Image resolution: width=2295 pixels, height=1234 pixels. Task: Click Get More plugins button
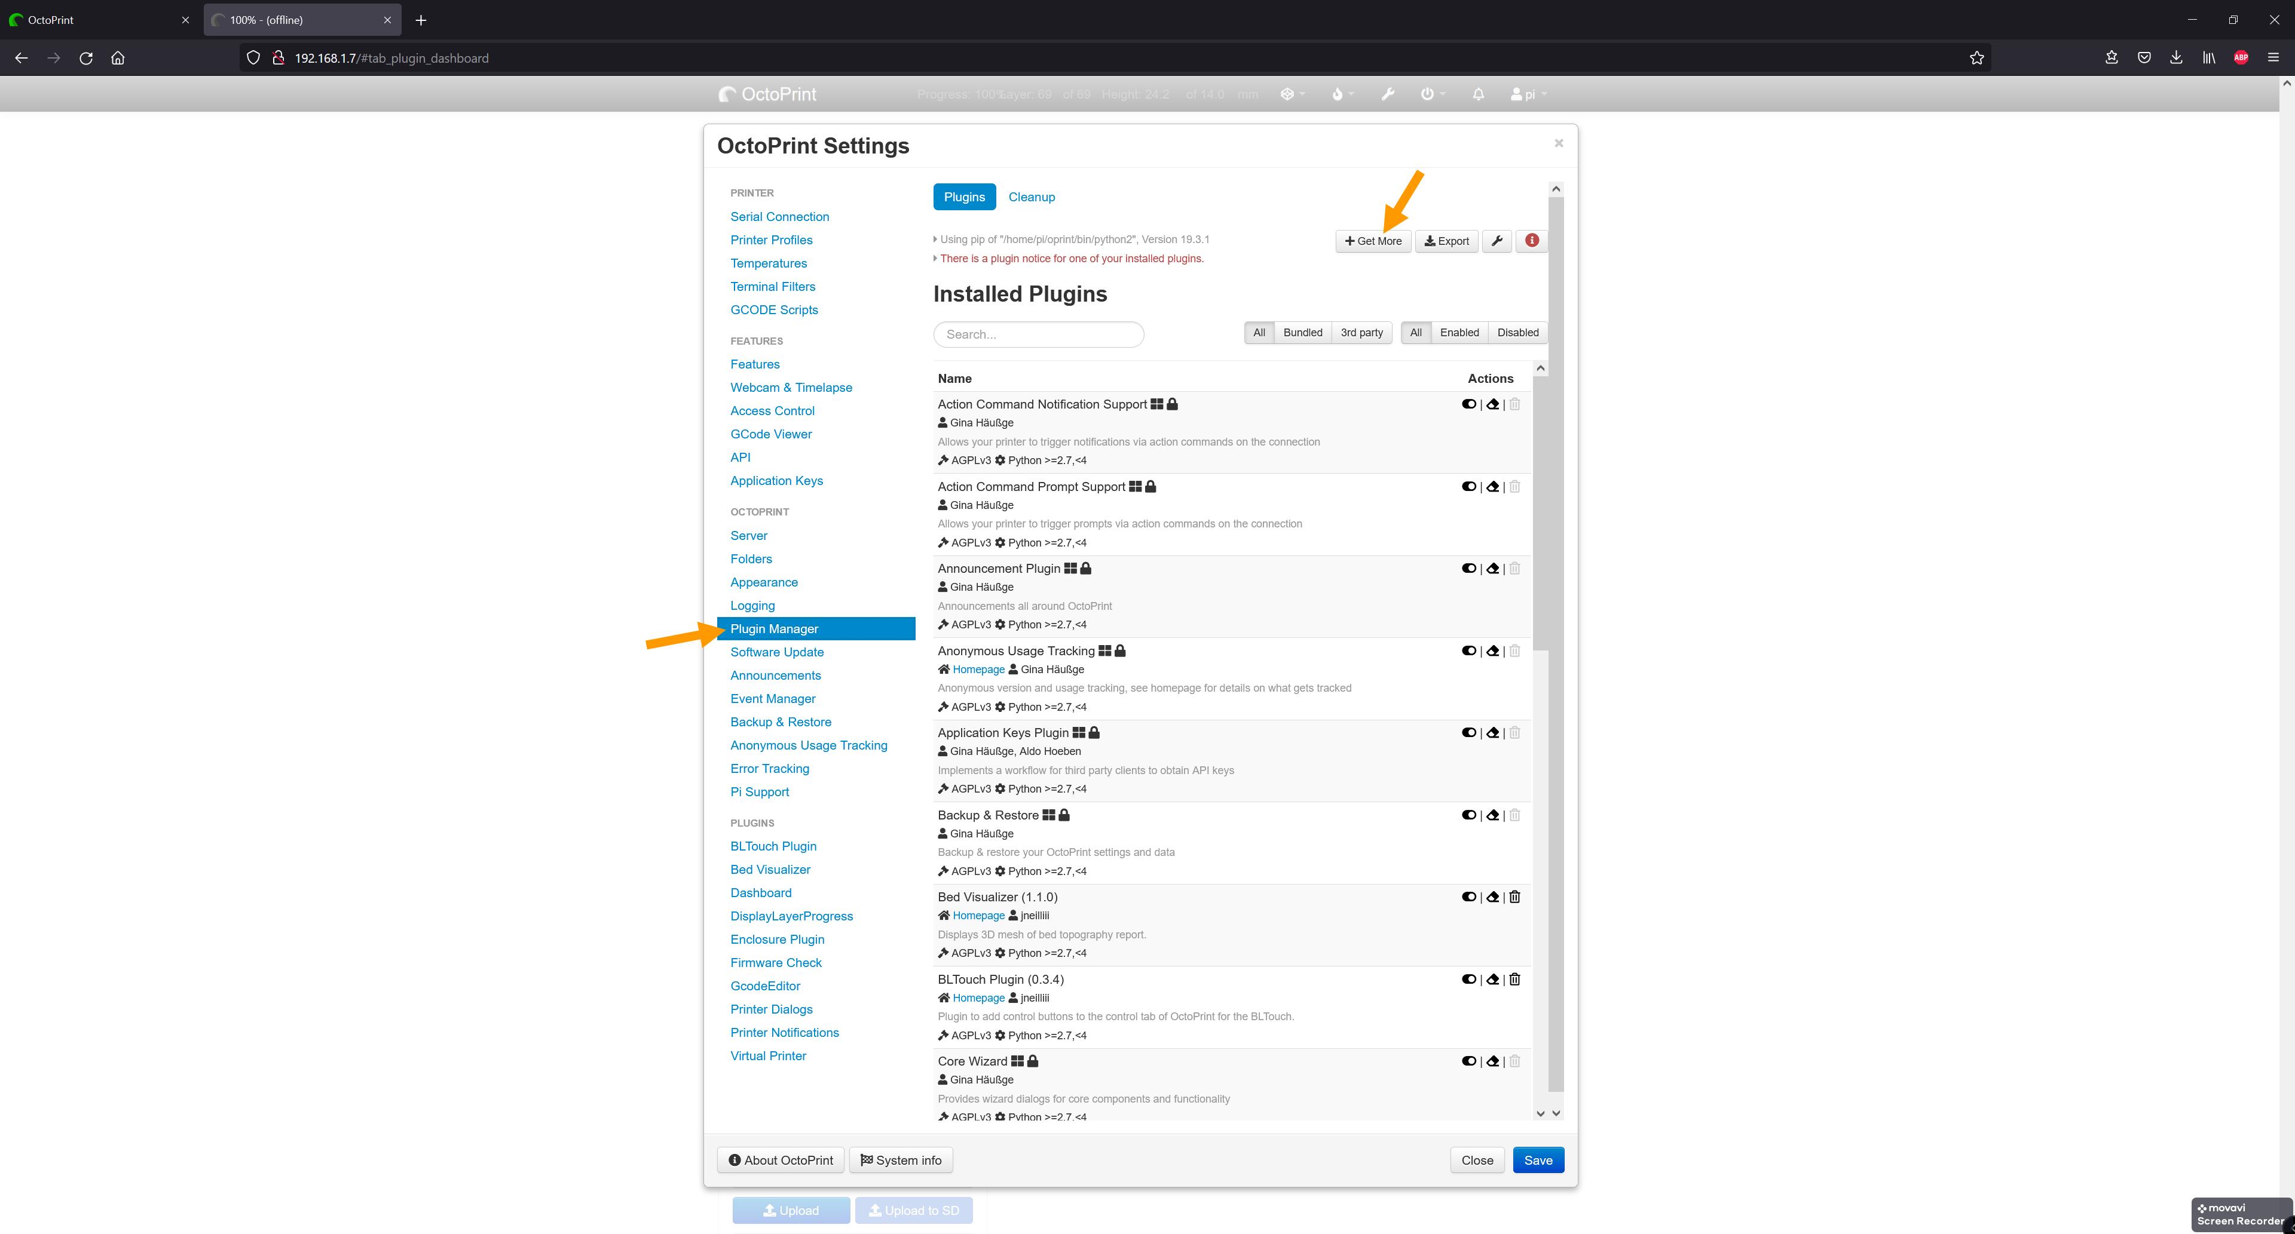1373,240
